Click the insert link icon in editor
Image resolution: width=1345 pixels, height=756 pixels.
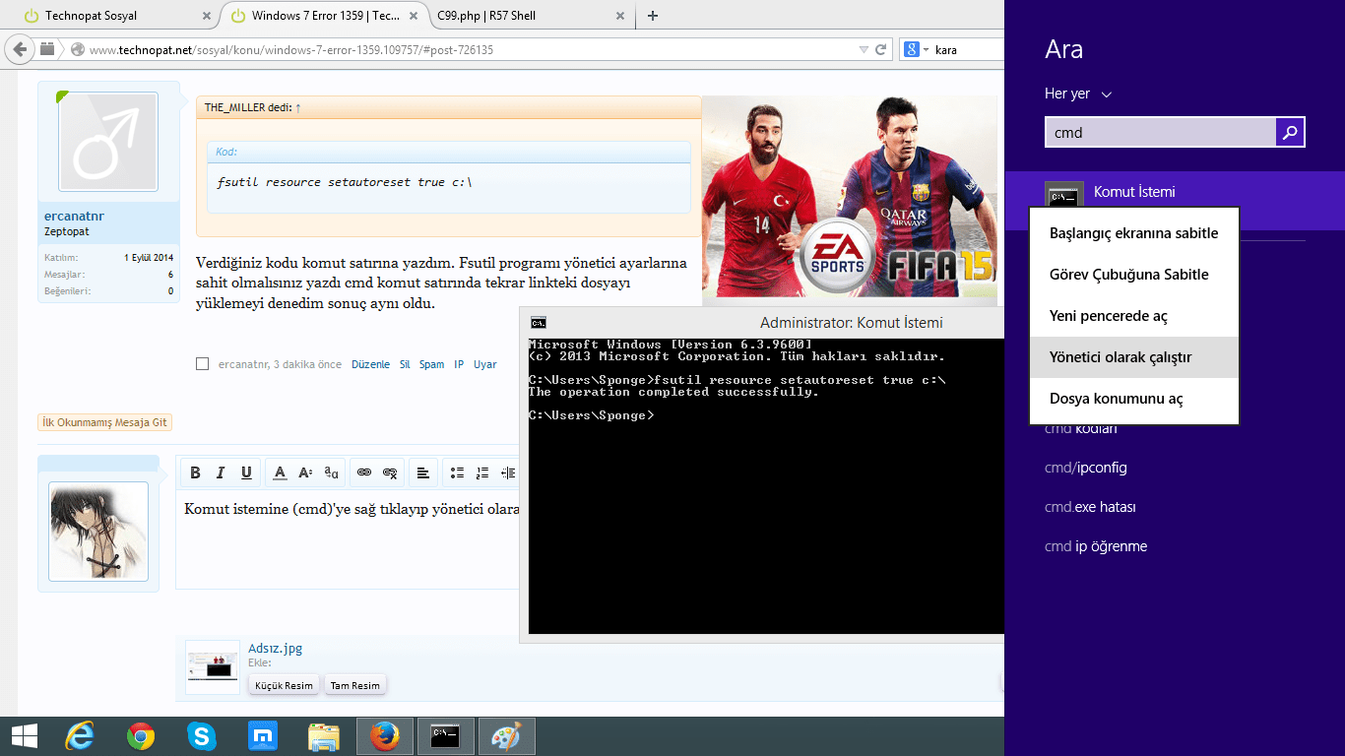tap(364, 472)
